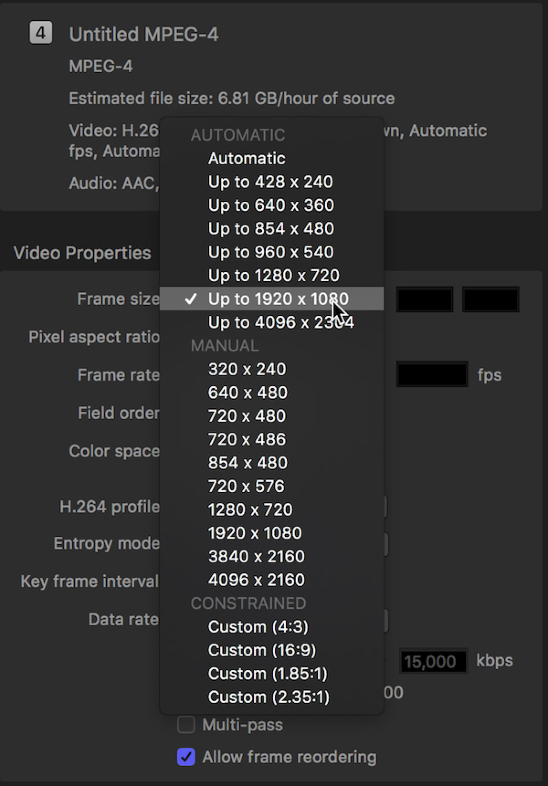Image resolution: width=548 pixels, height=786 pixels.
Task: Choose Custom (16:9) constrained size
Action: 262,650
